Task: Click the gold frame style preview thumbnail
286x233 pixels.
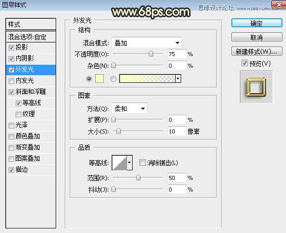Action: click(x=256, y=87)
